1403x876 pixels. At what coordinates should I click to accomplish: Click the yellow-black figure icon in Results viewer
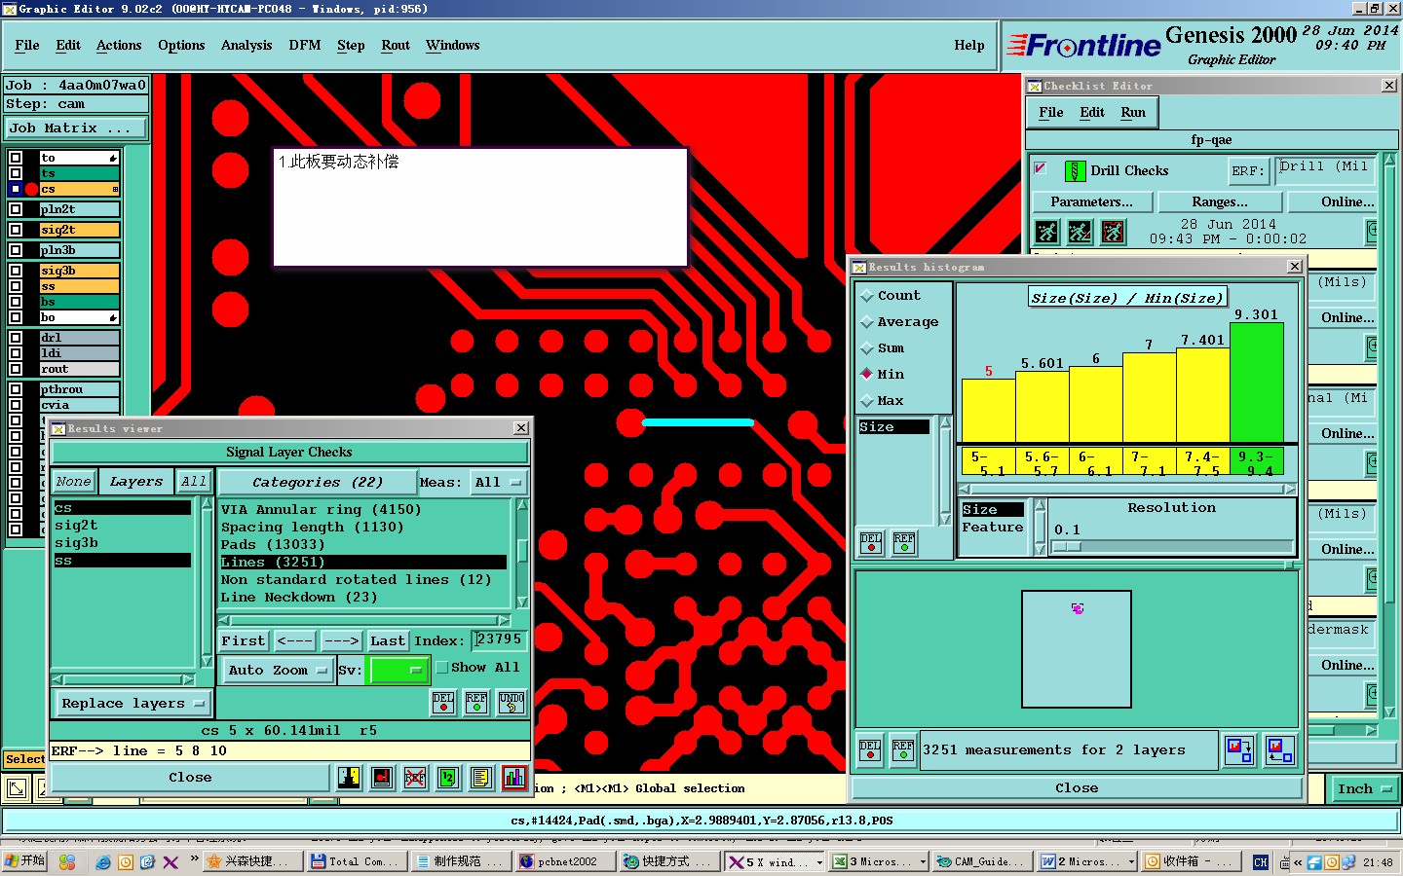(x=350, y=777)
